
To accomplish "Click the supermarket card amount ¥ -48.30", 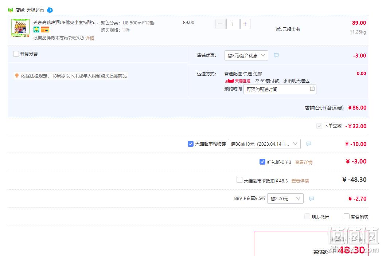I will click(x=354, y=180).
